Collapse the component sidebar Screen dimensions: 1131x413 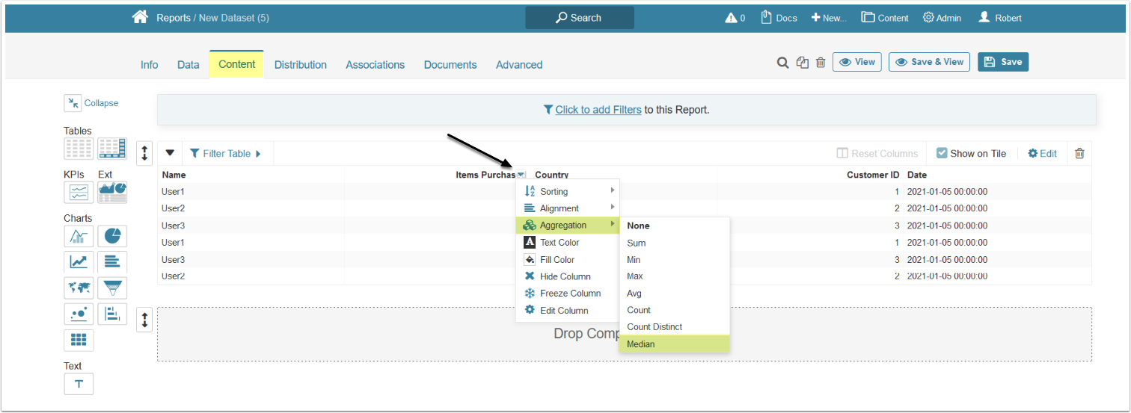pos(91,103)
